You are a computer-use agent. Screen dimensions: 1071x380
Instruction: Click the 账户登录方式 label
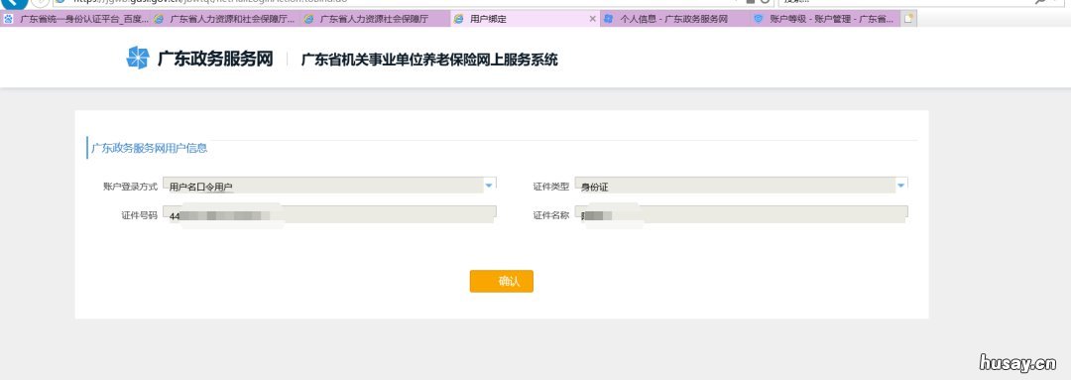pyautogui.click(x=130, y=186)
